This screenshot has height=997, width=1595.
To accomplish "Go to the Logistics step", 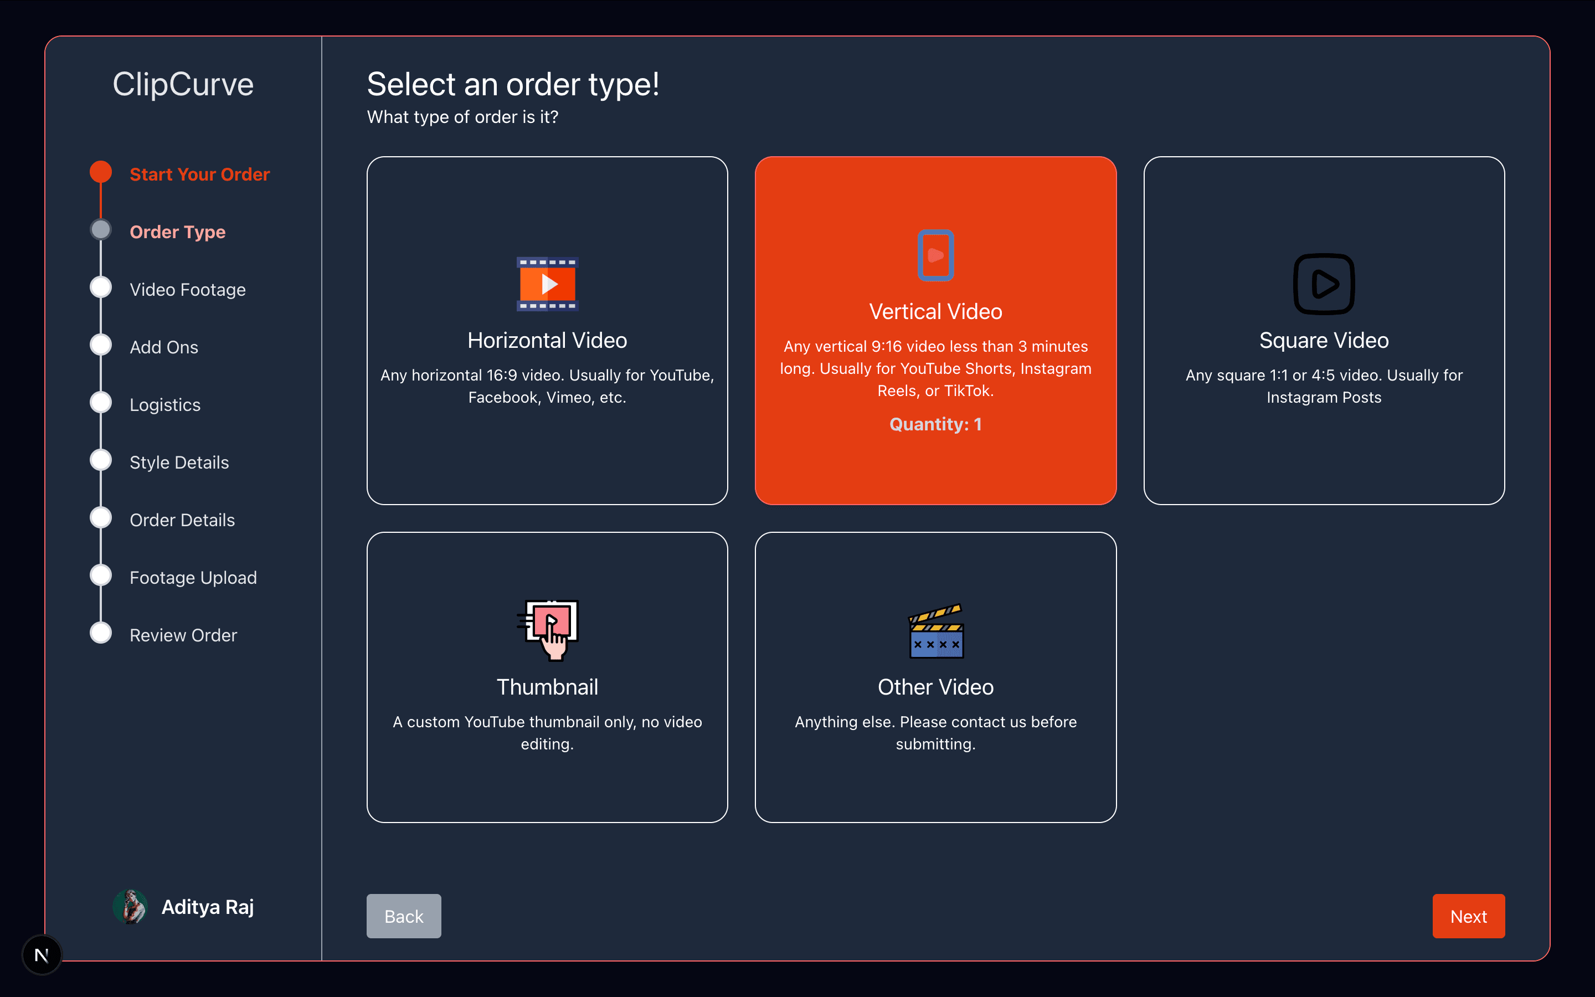I will click(x=165, y=405).
